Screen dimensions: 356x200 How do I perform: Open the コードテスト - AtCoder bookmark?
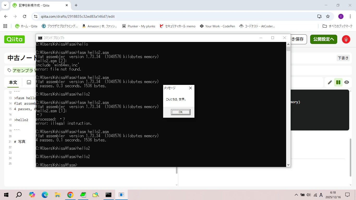257,26
